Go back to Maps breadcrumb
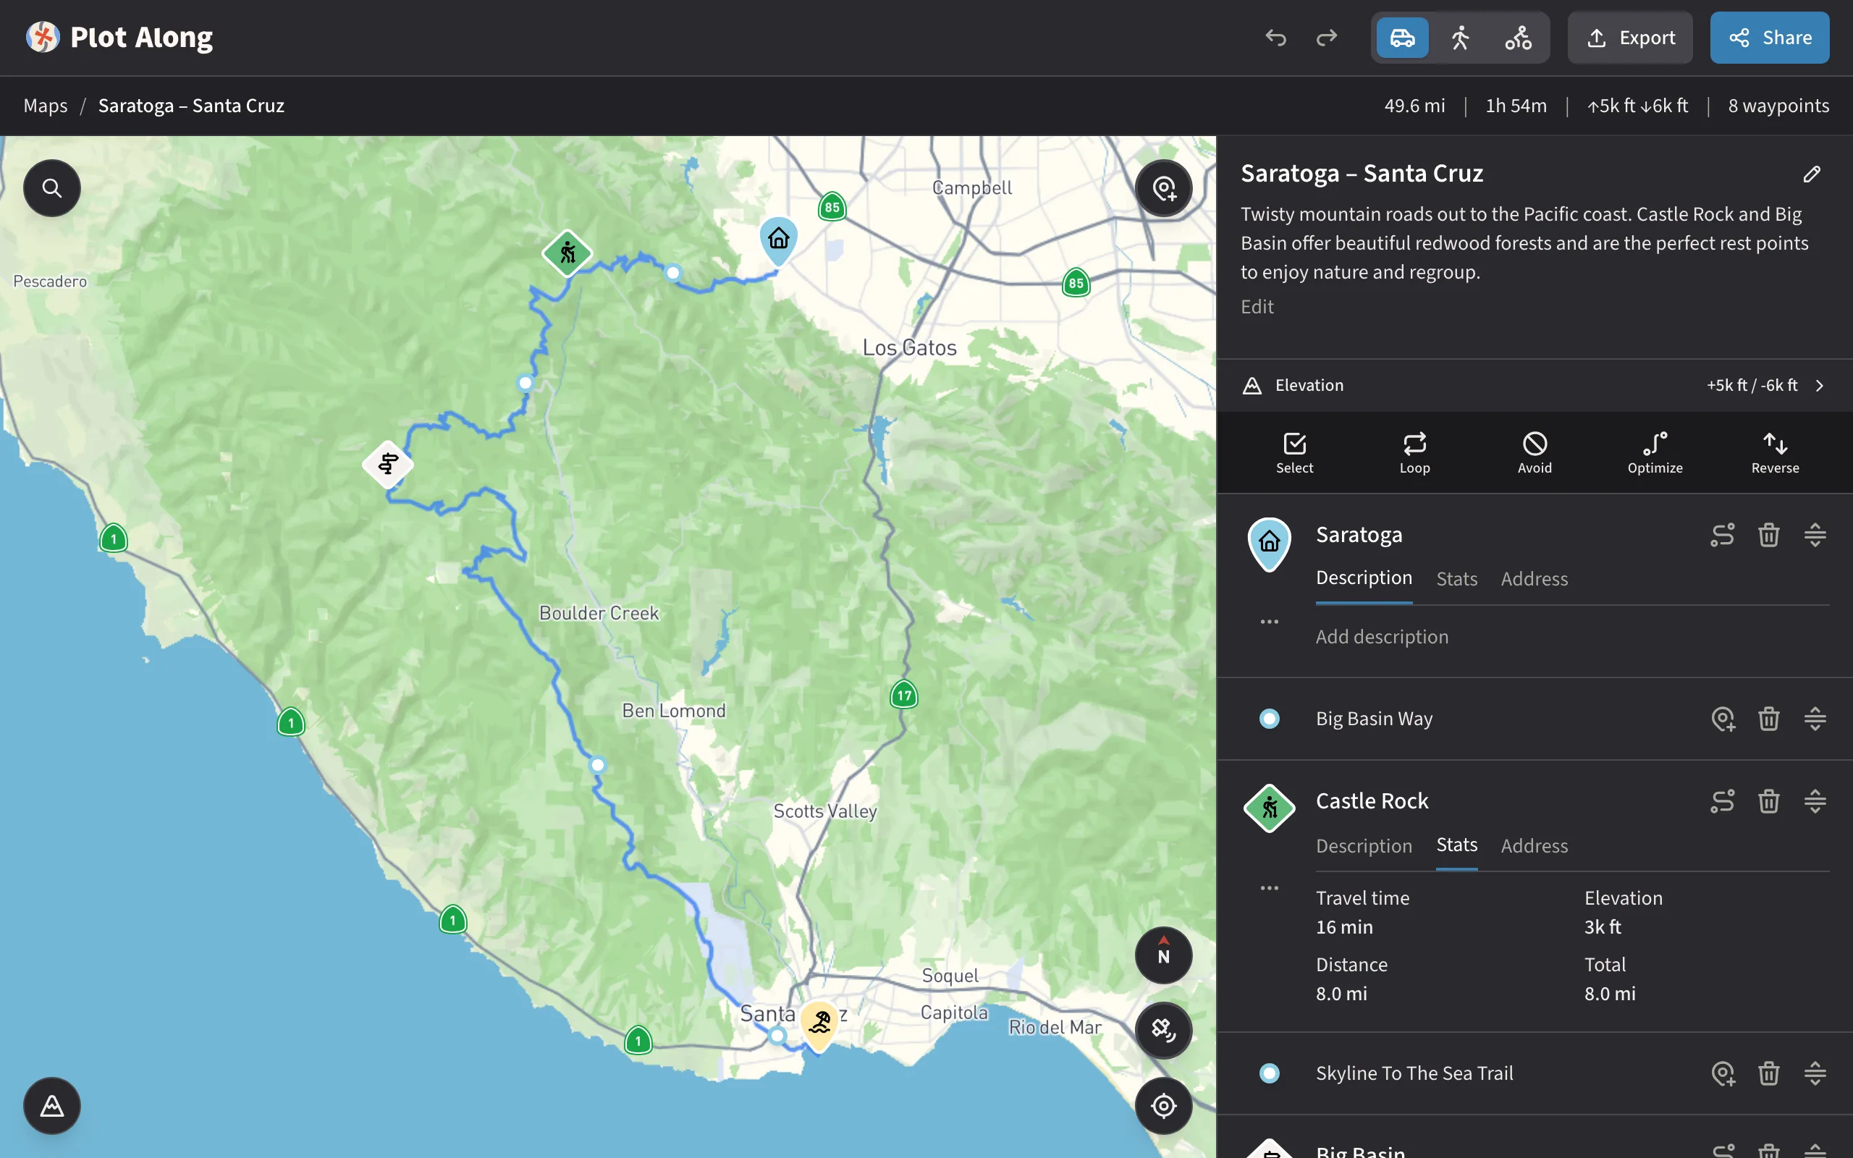The height and width of the screenshot is (1158, 1853). [45, 106]
